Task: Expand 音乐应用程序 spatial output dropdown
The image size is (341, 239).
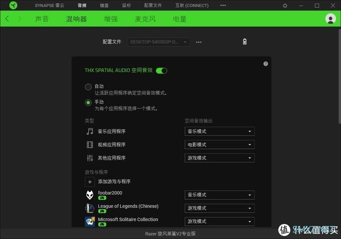Action: point(220,131)
